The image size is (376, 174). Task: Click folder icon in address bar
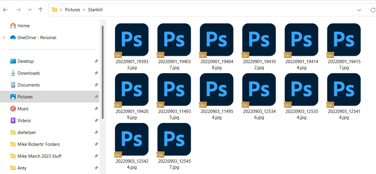(x=55, y=10)
